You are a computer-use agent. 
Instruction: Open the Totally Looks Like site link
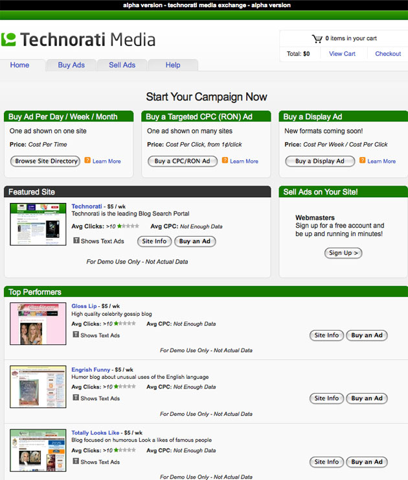95,433
